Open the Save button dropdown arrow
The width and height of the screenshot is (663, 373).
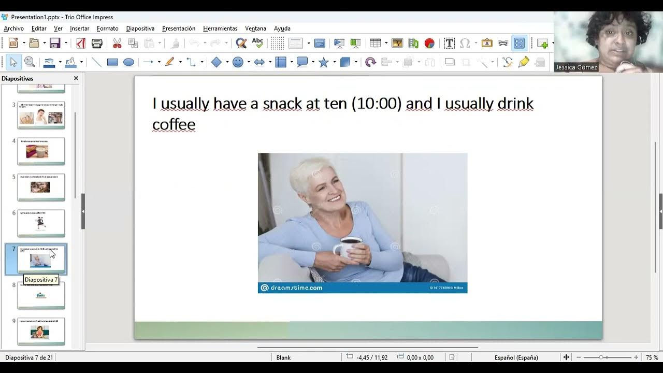[x=66, y=44]
